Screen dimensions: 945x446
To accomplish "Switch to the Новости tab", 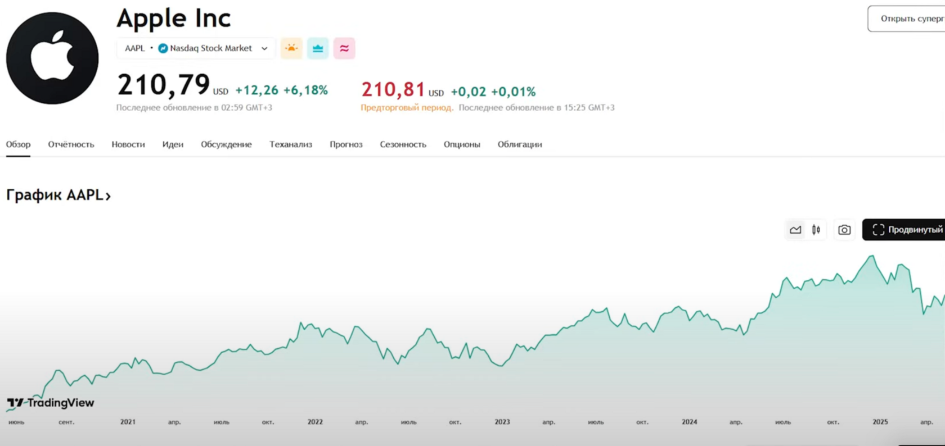I will (x=128, y=144).
